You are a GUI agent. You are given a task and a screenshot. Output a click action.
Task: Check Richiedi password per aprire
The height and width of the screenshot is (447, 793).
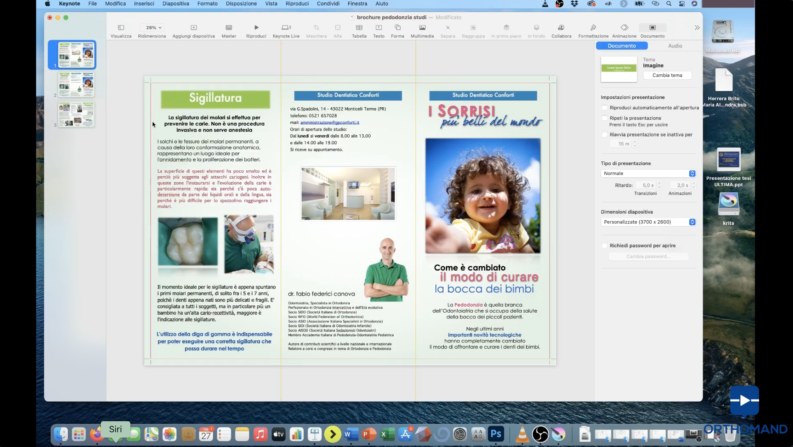604,246
